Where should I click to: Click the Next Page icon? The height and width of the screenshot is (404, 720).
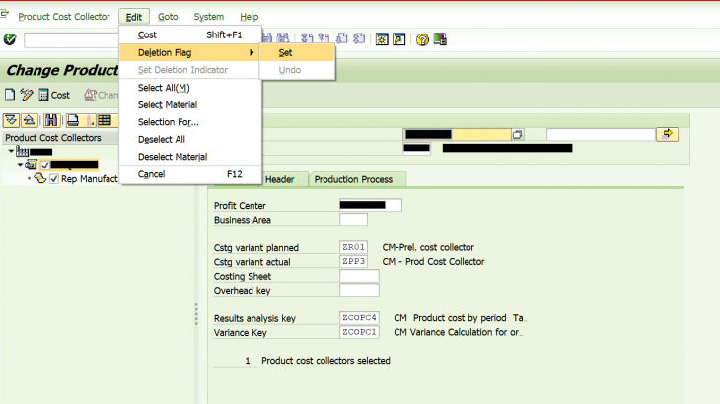coord(341,39)
